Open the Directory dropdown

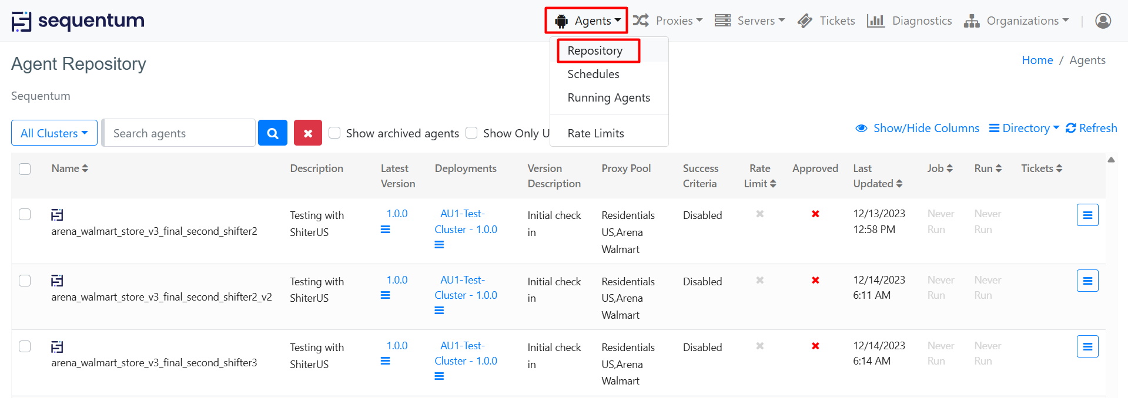click(1023, 128)
